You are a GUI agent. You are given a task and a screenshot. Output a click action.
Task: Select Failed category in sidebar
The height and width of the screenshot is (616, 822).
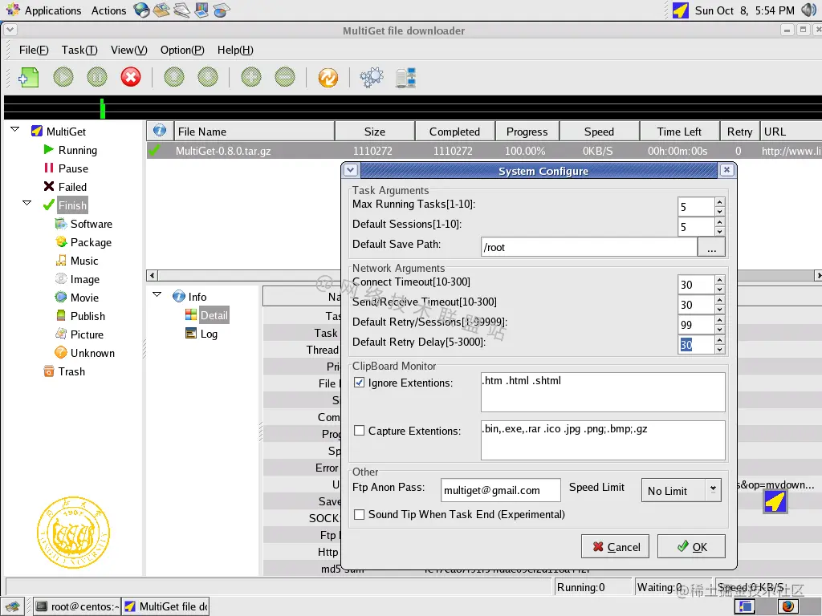[72, 187]
